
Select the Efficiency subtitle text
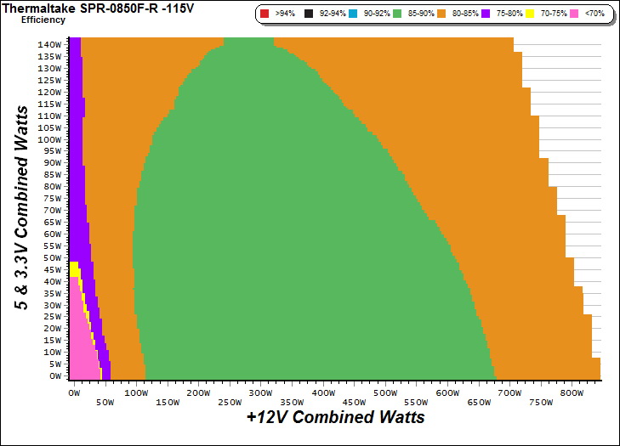(x=43, y=20)
